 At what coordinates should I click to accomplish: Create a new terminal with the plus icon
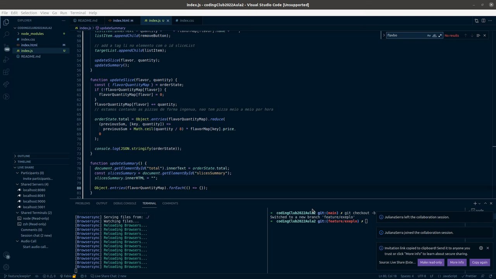point(475,203)
